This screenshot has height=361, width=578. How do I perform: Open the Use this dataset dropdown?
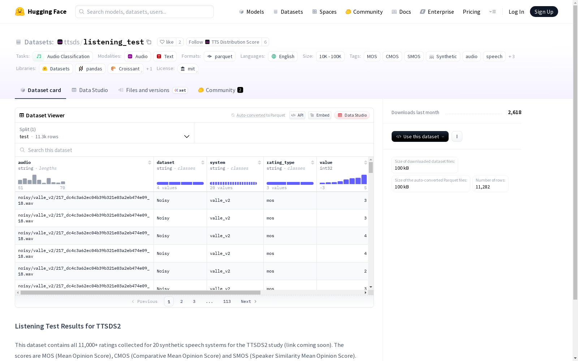tap(420, 136)
